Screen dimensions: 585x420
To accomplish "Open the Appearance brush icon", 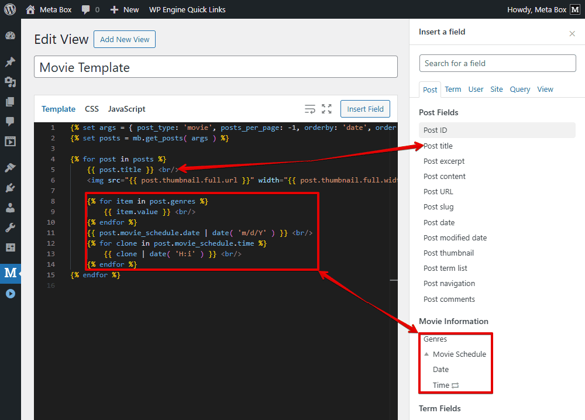I will [x=10, y=167].
